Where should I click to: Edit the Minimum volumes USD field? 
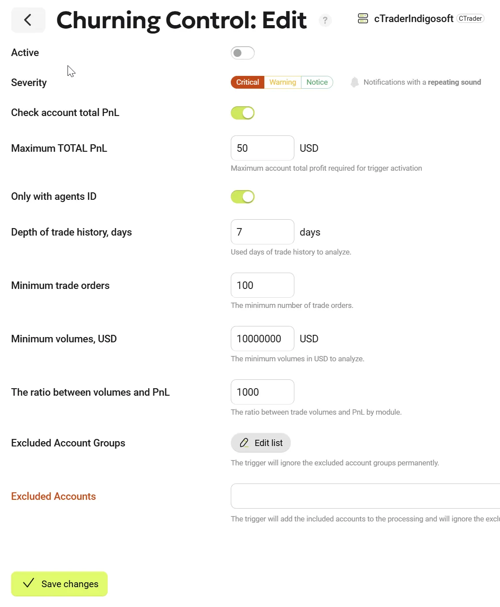click(x=262, y=339)
